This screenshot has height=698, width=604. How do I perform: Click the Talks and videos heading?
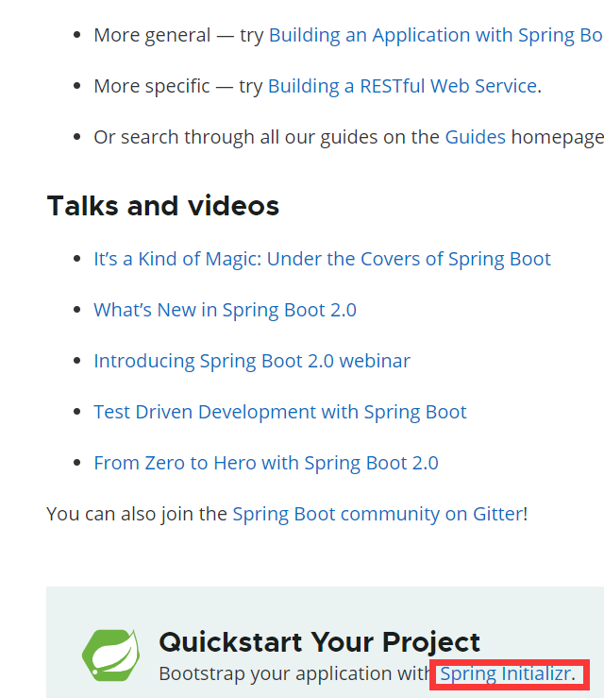[162, 206]
